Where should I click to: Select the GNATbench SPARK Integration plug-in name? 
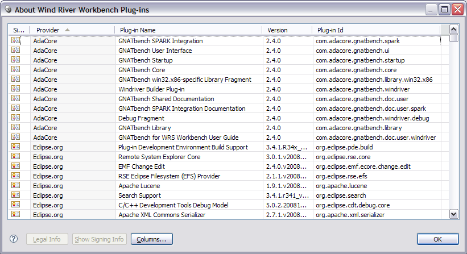pyautogui.click(x=160, y=41)
